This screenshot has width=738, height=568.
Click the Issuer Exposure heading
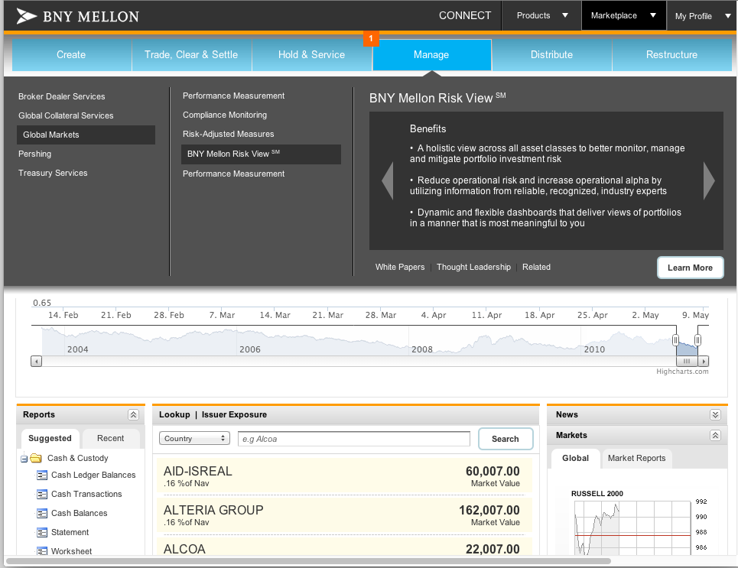234,414
